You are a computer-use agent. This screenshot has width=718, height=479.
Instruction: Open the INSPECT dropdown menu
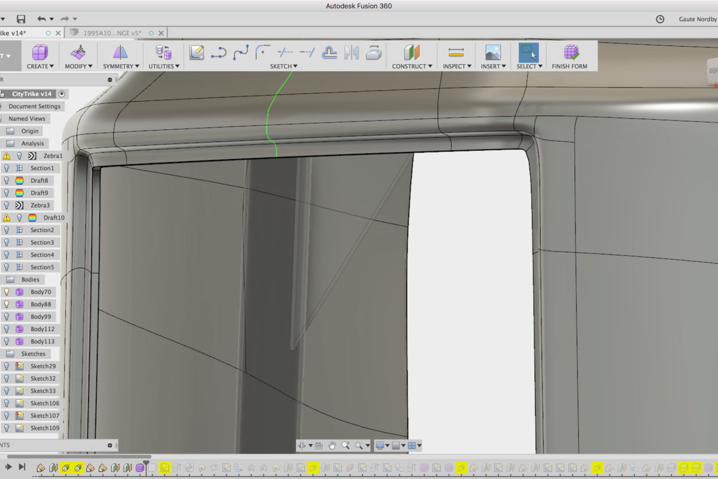457,66
